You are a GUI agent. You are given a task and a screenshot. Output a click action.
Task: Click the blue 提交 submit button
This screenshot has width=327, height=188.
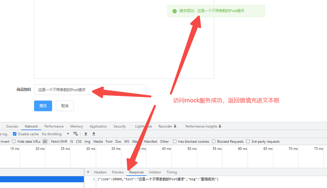(x=43, y=106)
